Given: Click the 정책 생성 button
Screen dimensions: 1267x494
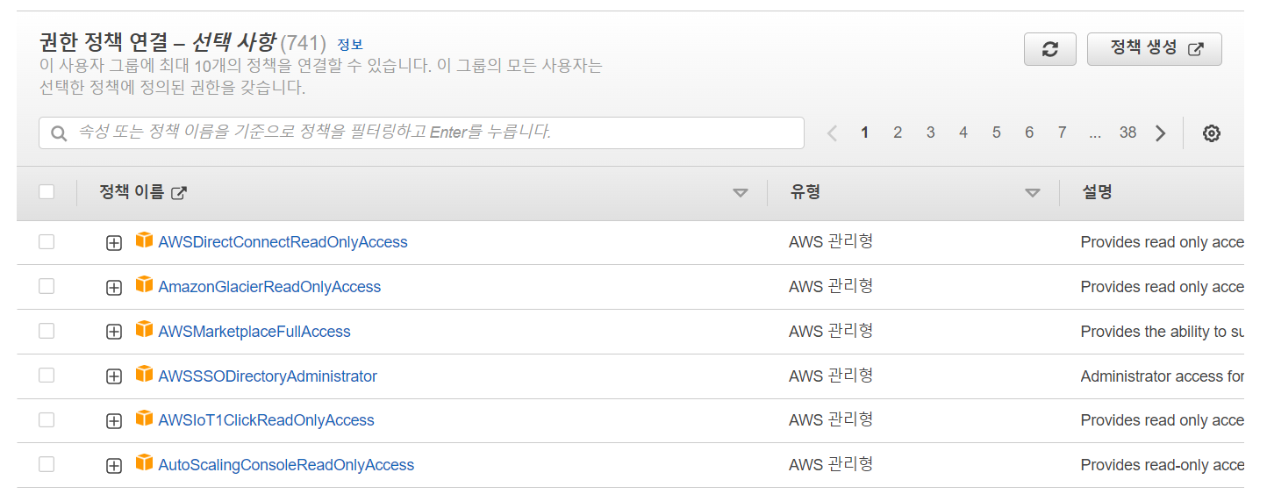Looking at the screenshot, I should click(1155, 49).
